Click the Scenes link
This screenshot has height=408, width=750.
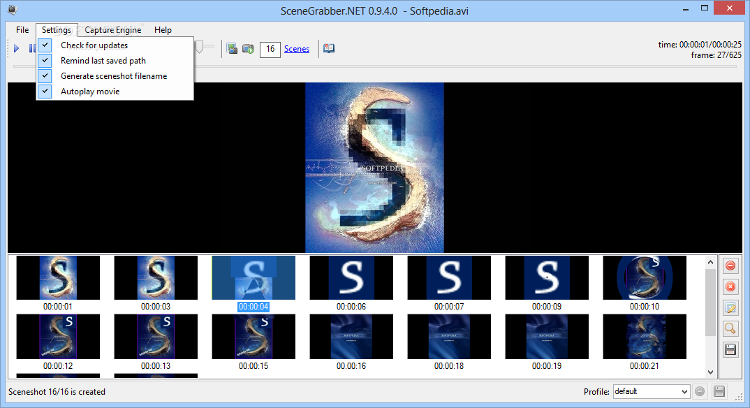(x=297, y=49)
